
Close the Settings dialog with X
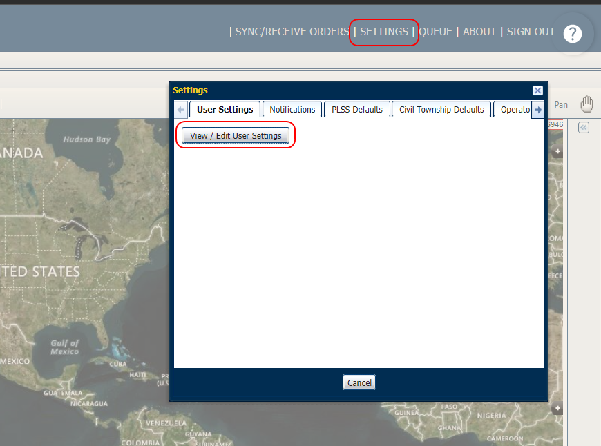pyautogui.click(x=537, y=90)
